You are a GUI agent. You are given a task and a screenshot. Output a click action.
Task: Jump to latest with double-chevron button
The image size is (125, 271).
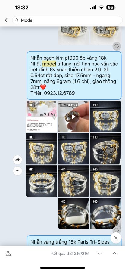tap(116, 238)
